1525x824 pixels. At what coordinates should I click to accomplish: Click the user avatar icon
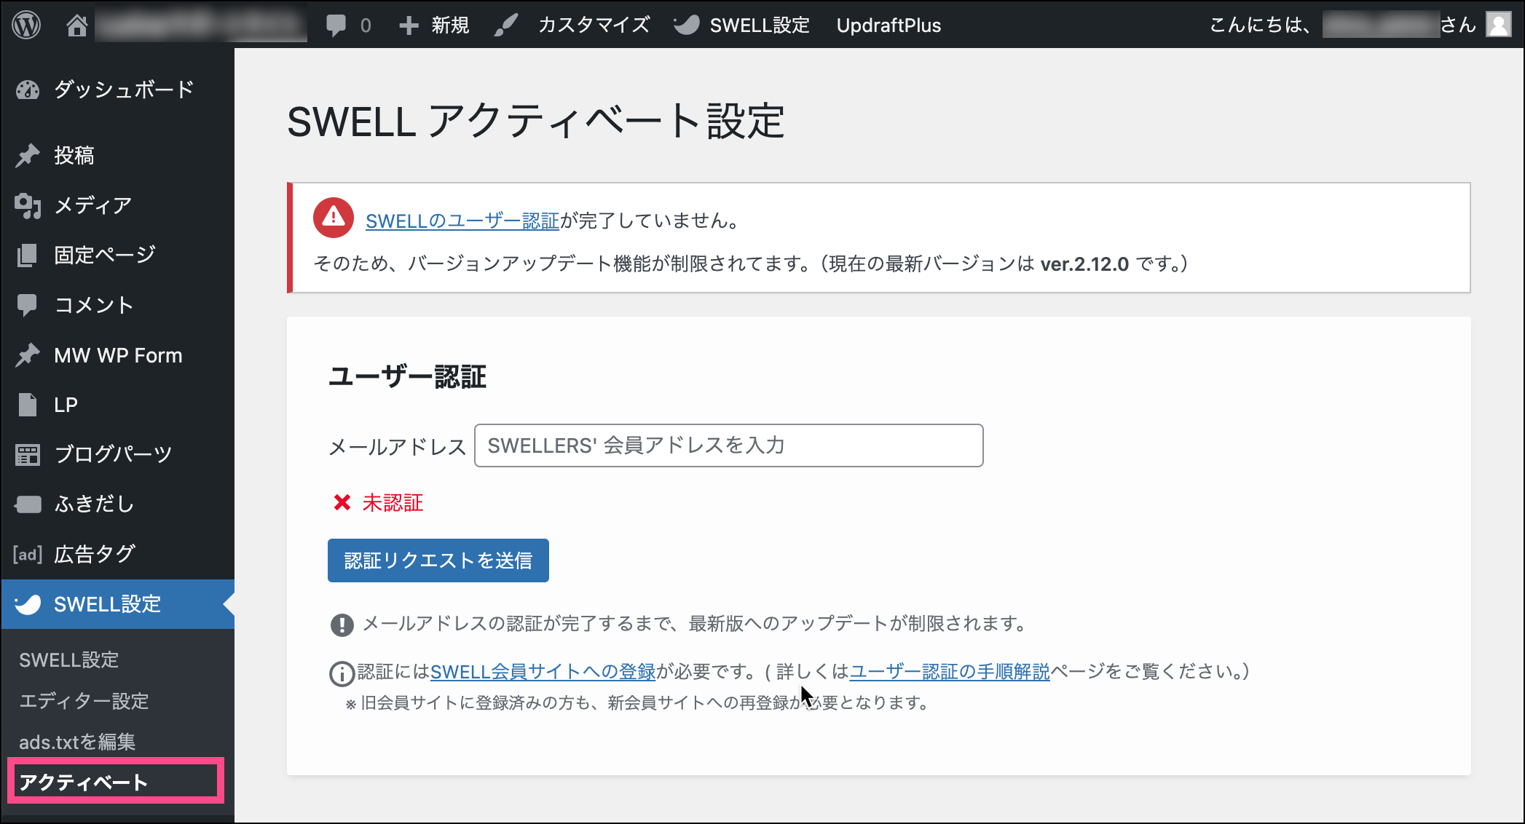[1499, 25]
